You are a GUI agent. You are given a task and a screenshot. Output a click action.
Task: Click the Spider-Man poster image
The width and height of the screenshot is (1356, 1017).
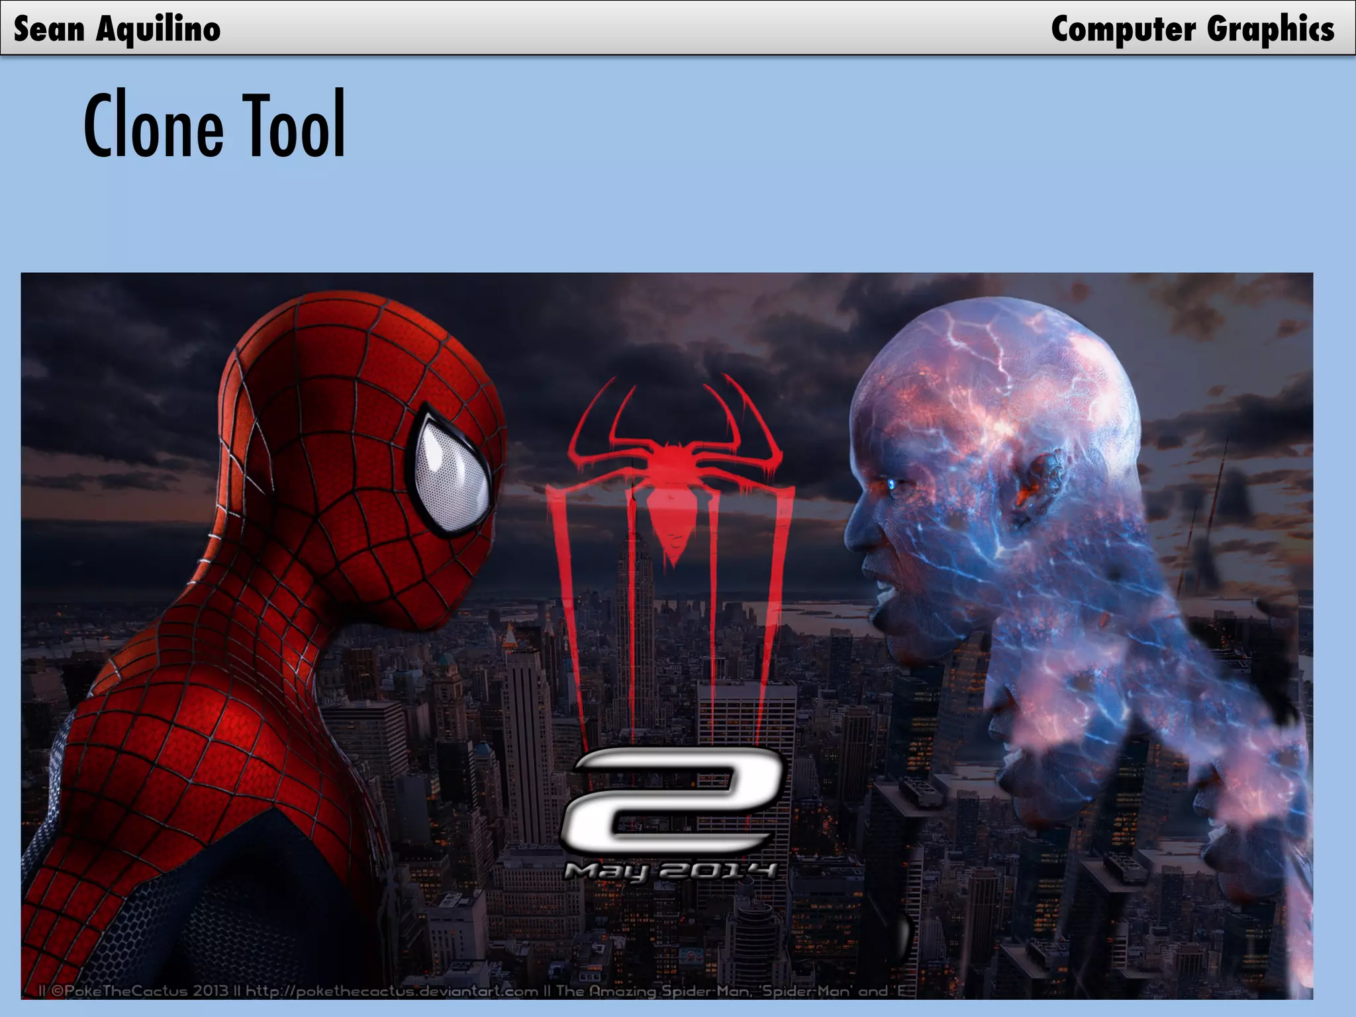click(x=667, y=636)
